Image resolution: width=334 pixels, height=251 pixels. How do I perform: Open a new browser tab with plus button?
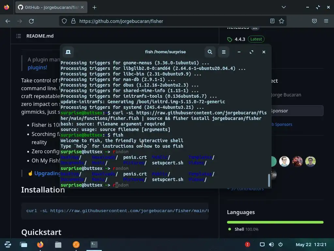tap(94, 8)
